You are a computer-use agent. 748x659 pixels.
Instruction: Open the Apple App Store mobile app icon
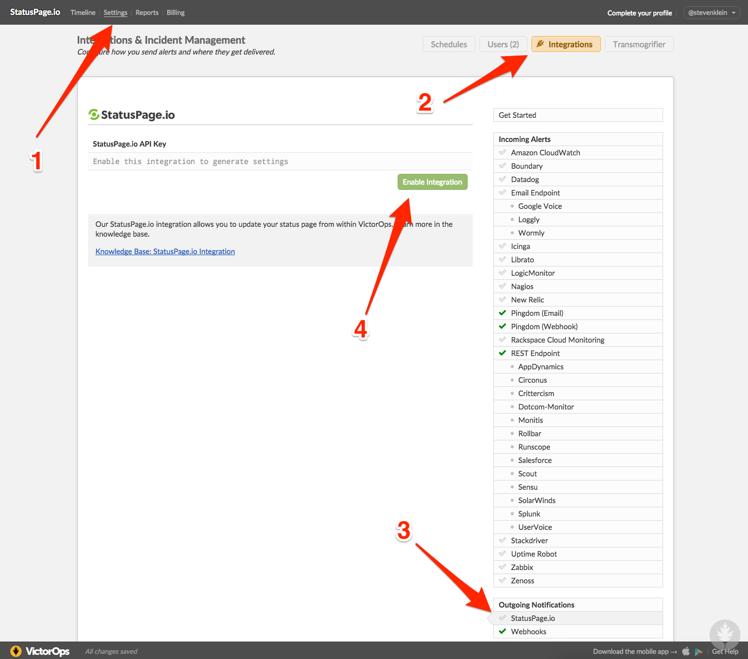pyautogui.click(x=686, y=651)
